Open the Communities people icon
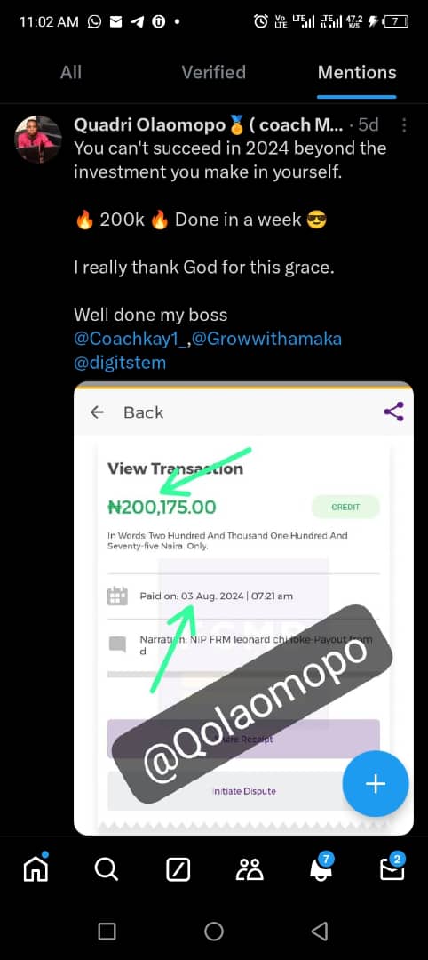The height and width of the screenshot is (960, 428). (250, 869)
